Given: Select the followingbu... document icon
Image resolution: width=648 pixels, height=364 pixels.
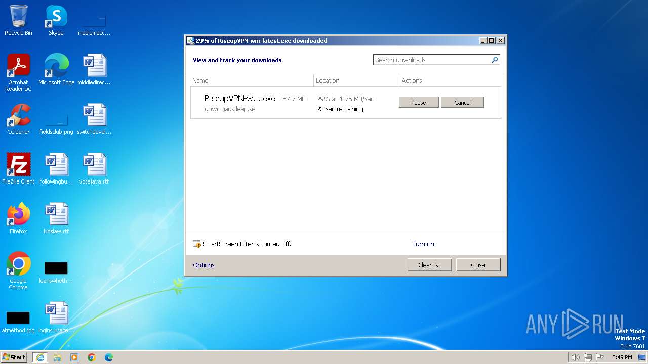Looking at the screenshot, I should 56,169.
